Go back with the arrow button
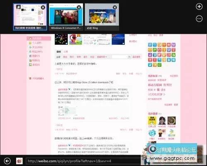Image resolution: width=207 pixels, height=166 pixels. click(7, 161)
